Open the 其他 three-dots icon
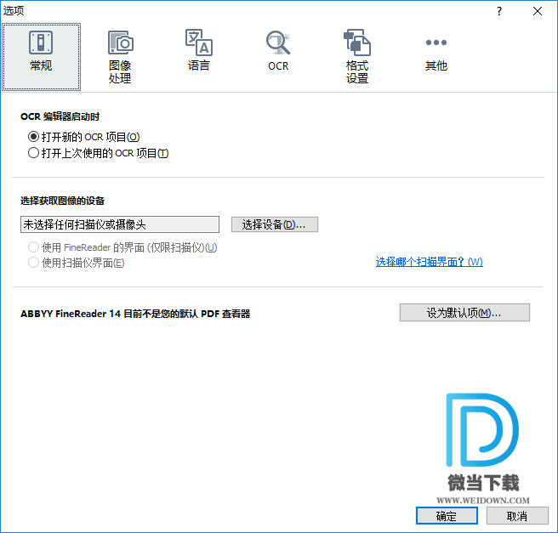 coord(436,42)
